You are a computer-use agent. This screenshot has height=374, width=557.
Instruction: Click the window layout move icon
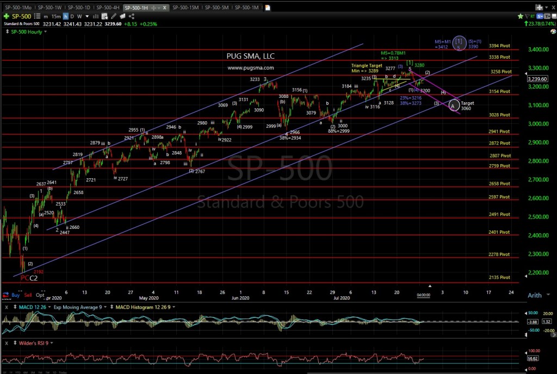pos(539,8)
